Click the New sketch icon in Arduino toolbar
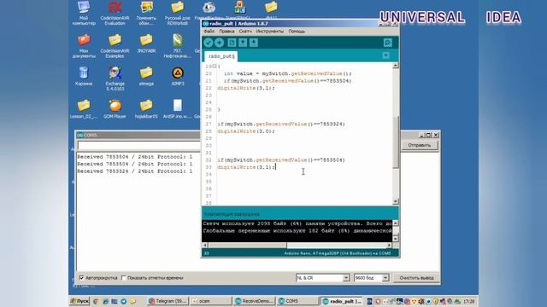 pyautogui.click(x=232, y=43)
